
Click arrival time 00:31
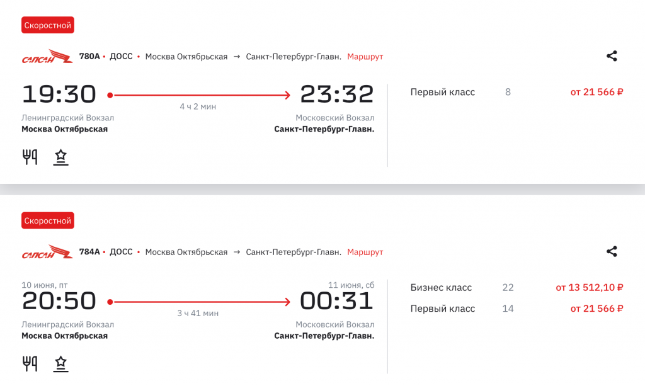point(337,301)
